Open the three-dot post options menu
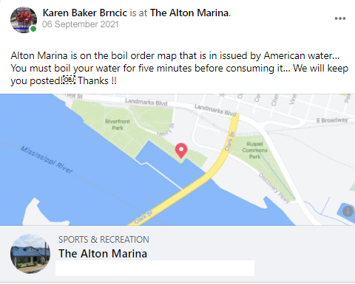 [x=340, y=18]
